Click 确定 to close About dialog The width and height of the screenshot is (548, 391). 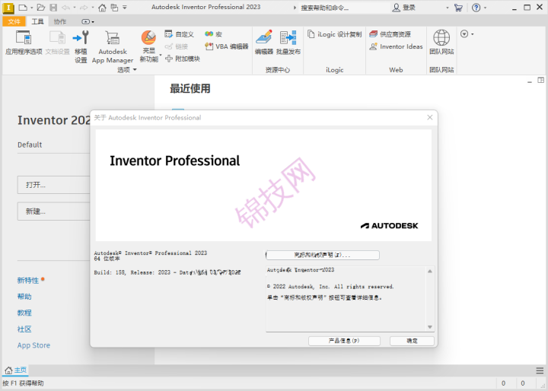(412, 341)
